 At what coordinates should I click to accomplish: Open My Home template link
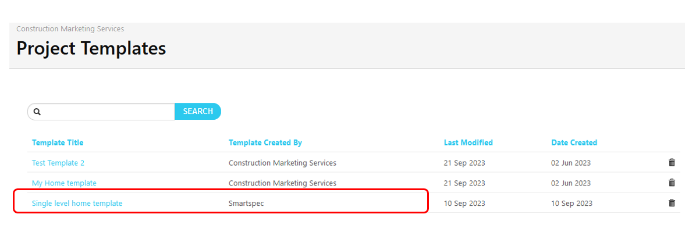pyautogui.click(x=64, y=183)
